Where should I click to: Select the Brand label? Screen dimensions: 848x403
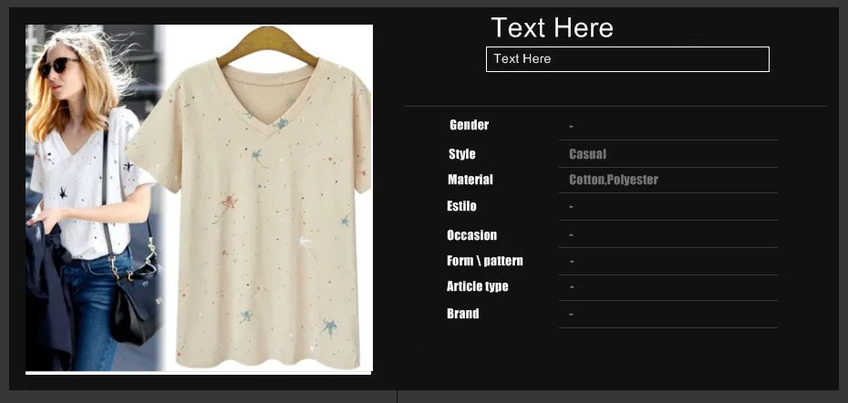pyautogui.click(x=462, y=314)
